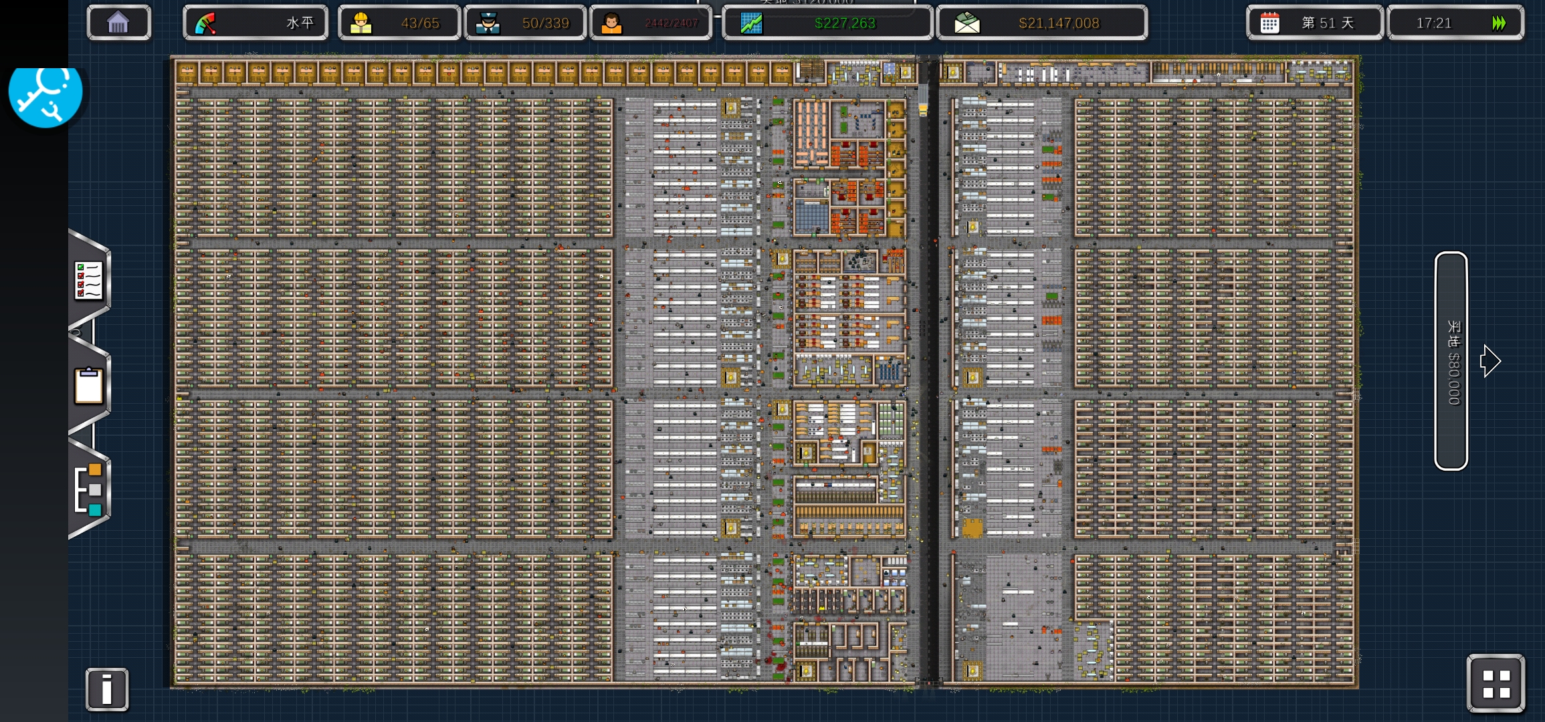This screenshot has width=1545, height=722.
Task: Click the buy land $80,000 panel
Action: point(1451,361)
